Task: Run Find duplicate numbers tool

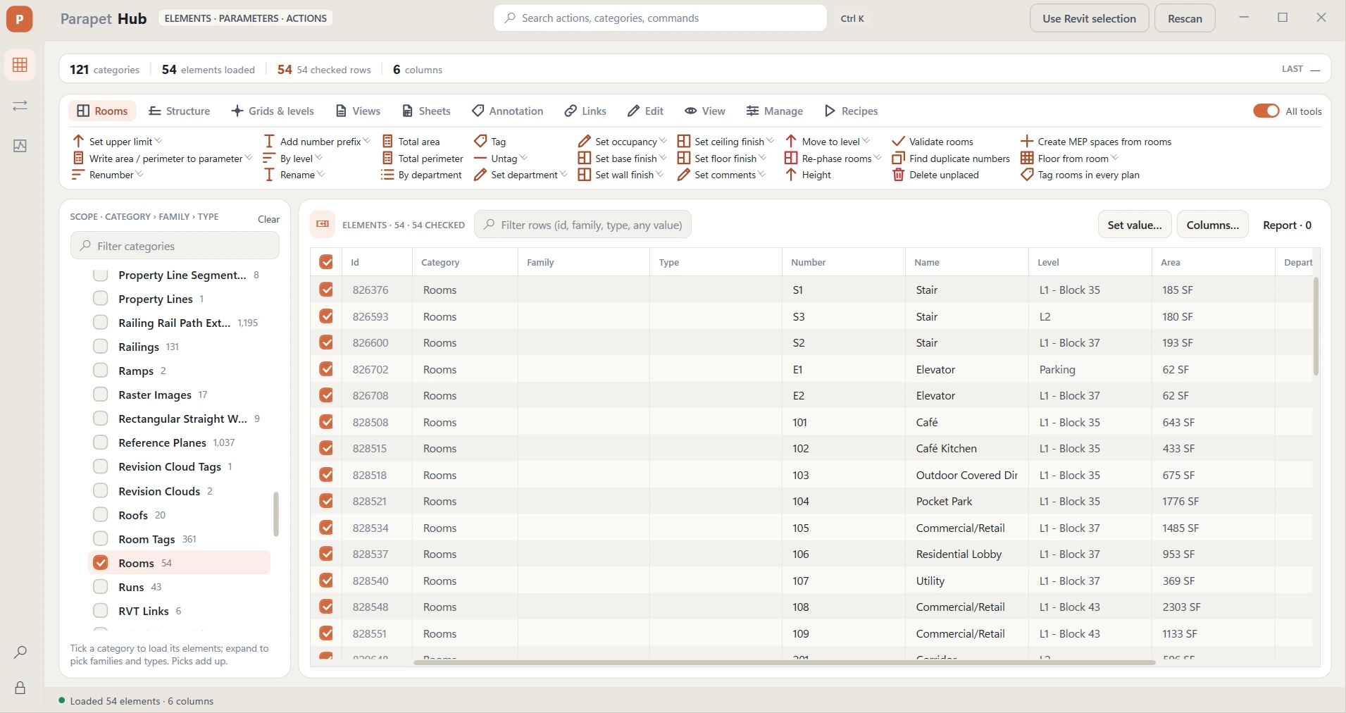Action: tap(951, 159)
